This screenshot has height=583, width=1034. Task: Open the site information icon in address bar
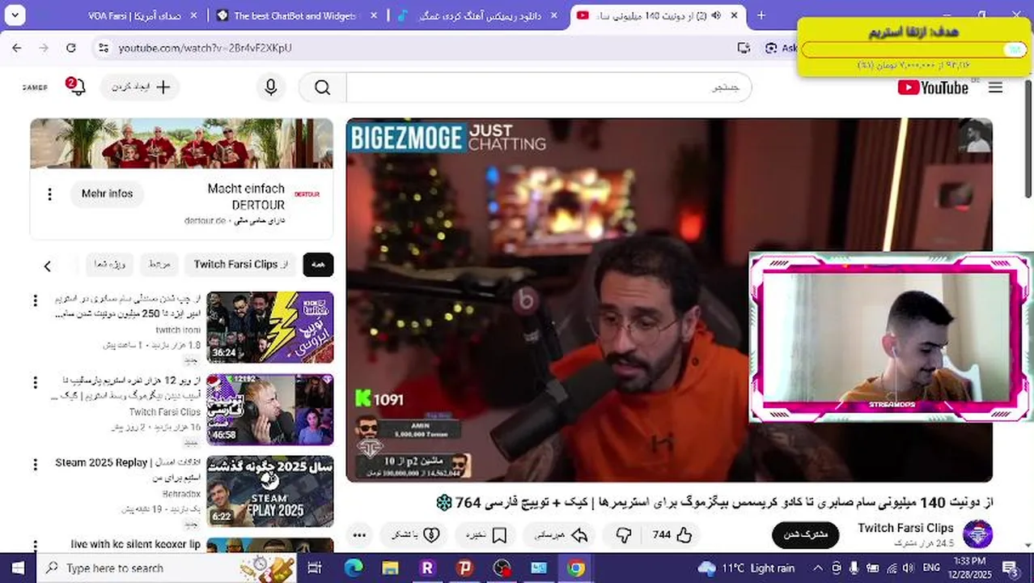pos(103,49)
